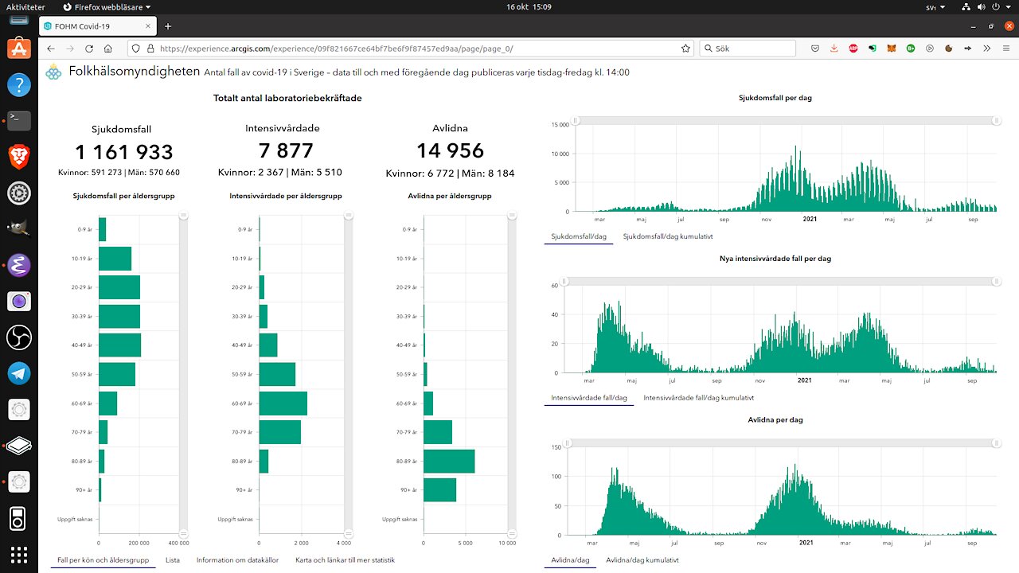1019x573 pixels.
Task: Switch to Avlidna/dag kumulativt tab
Action: (642, 560)
